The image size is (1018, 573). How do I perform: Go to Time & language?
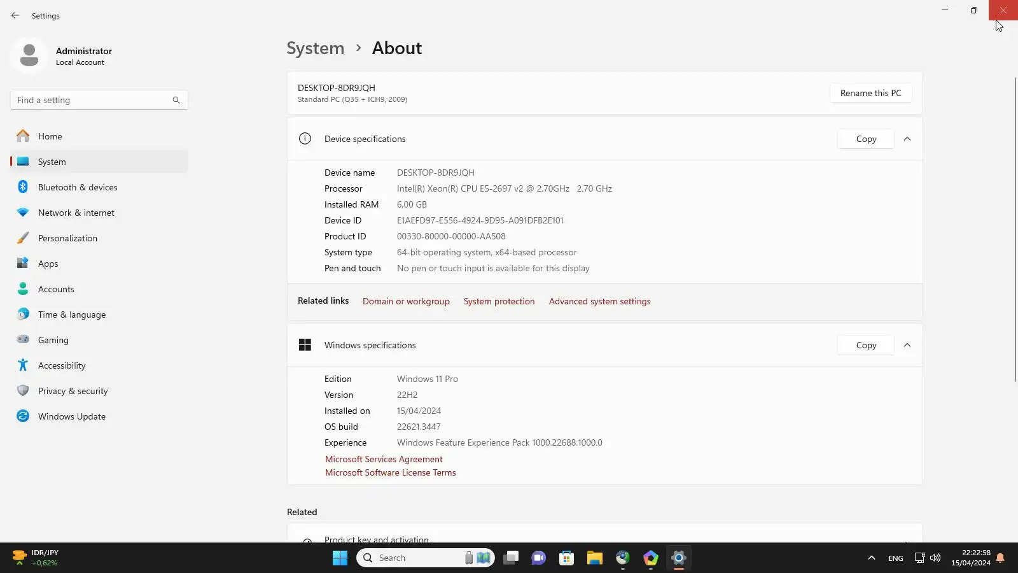click(99, 315)
